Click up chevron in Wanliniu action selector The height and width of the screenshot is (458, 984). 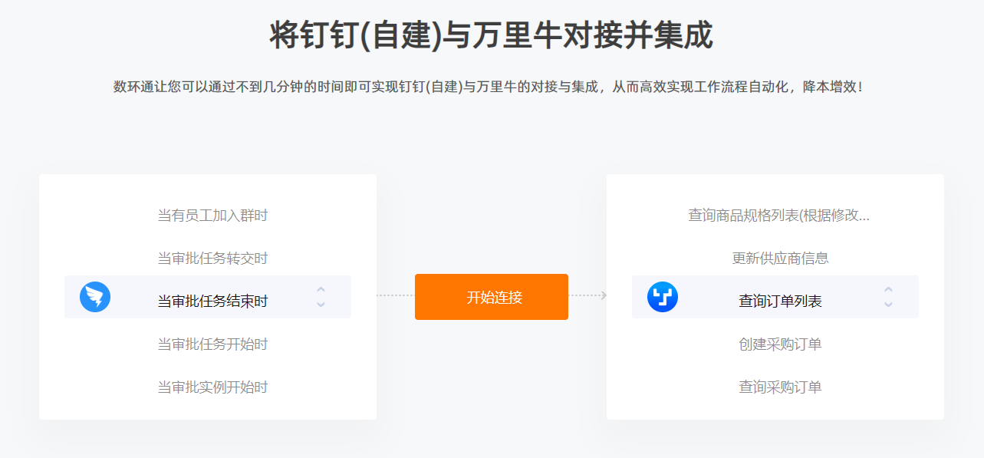tap(888, 290)
